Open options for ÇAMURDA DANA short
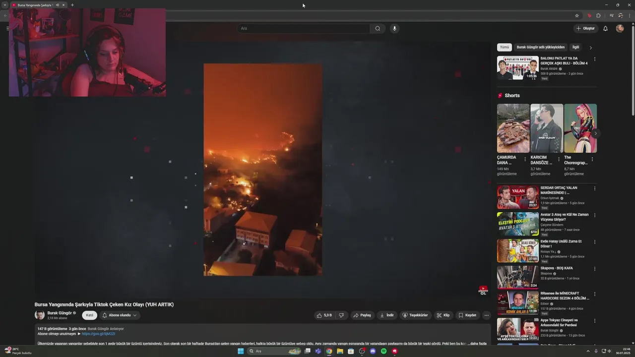 [525, 159]
